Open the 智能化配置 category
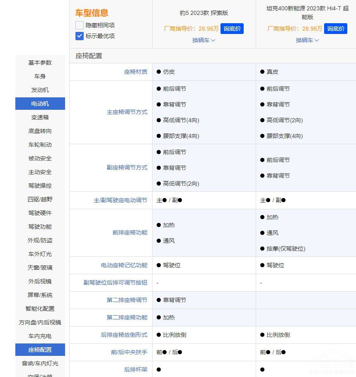 (40, 309)
